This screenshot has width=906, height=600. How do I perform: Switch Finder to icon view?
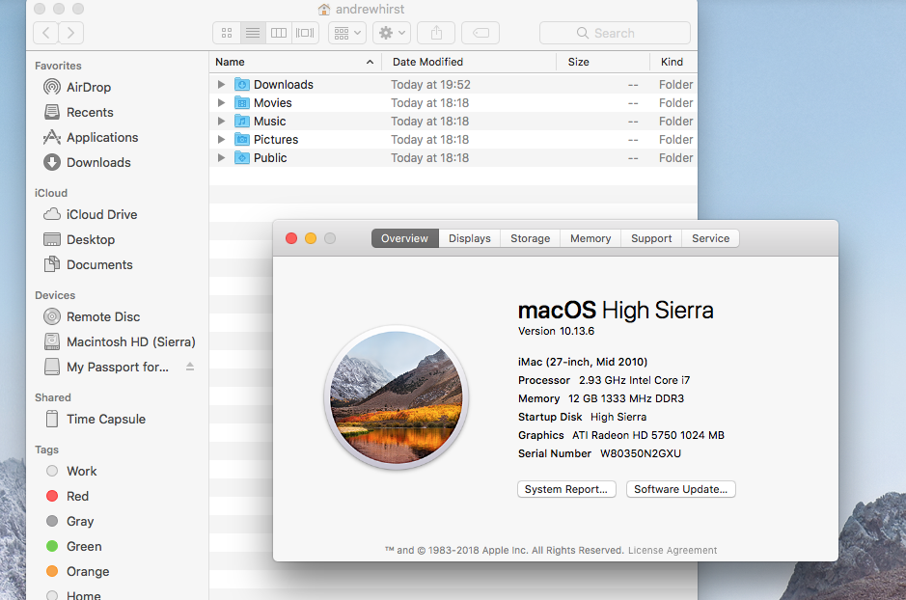tap(227, 33)
